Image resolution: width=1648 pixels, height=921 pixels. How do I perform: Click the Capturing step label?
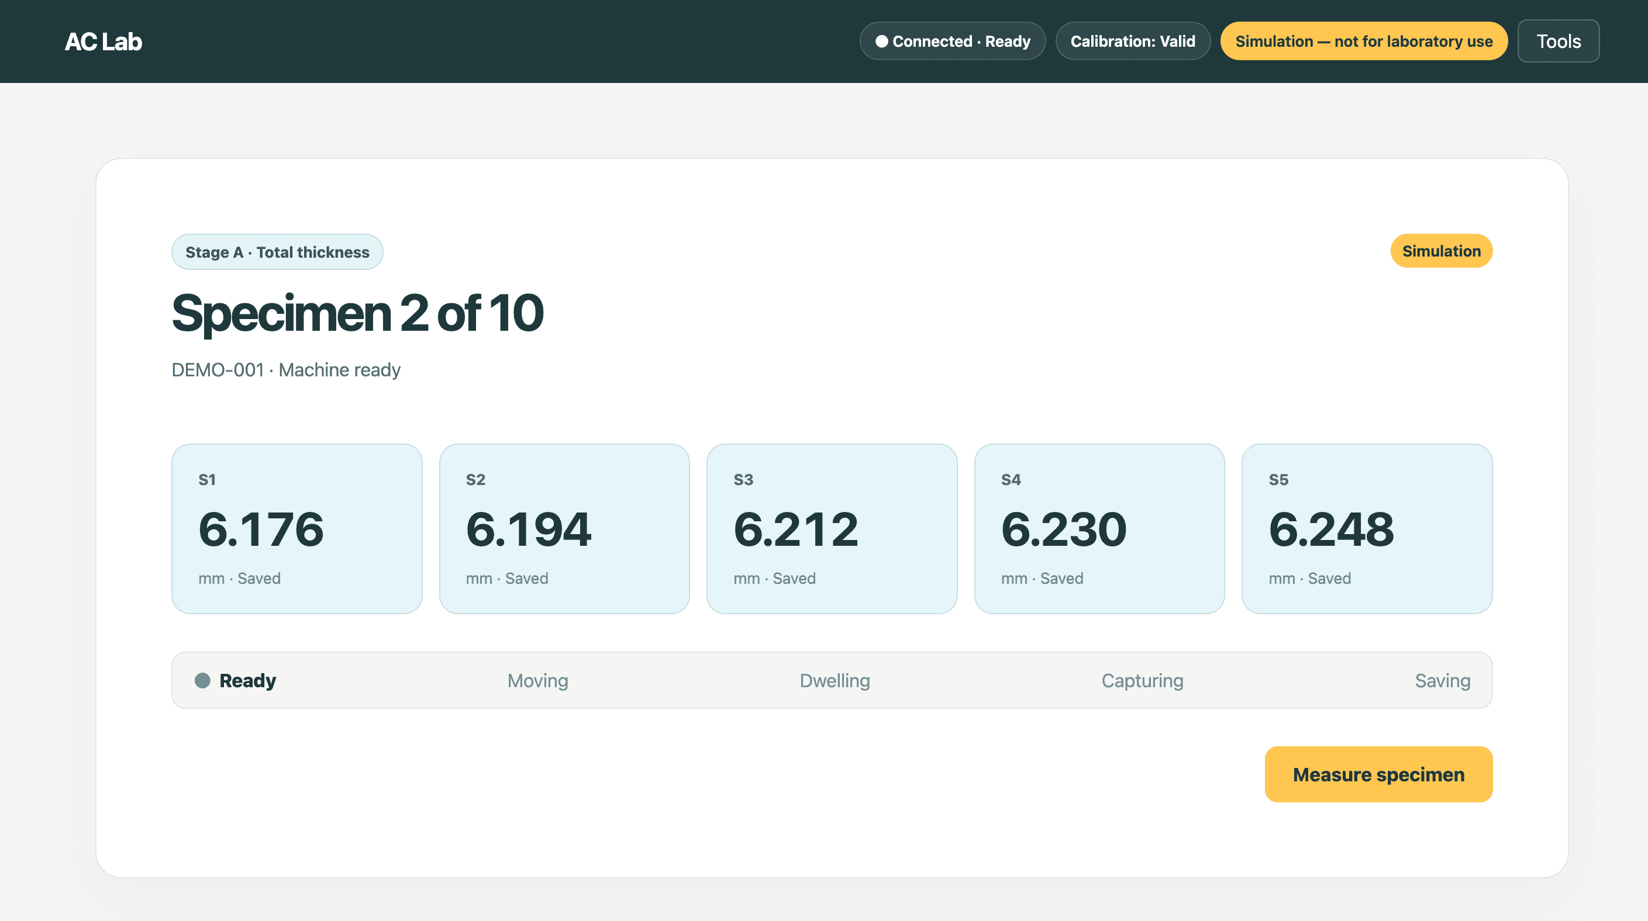pos(1142,681)
